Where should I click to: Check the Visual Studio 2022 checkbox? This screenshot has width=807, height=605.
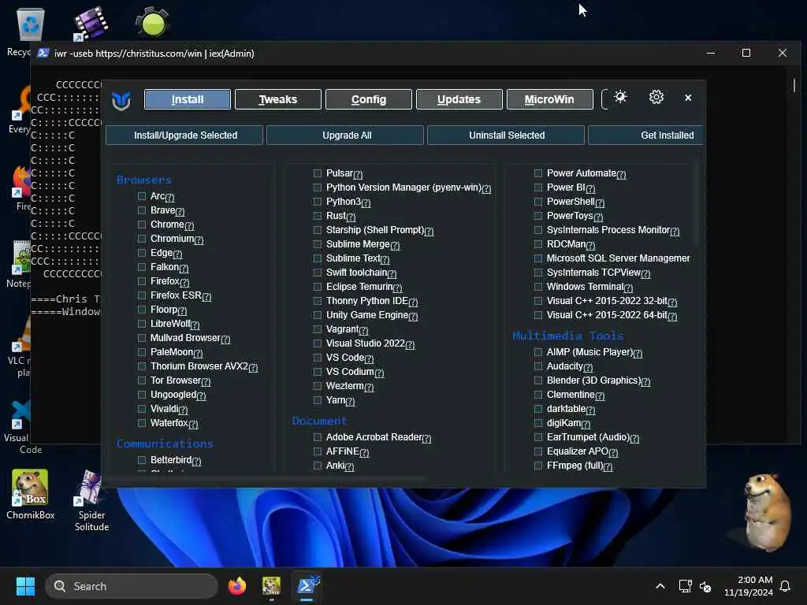(318, 343)
